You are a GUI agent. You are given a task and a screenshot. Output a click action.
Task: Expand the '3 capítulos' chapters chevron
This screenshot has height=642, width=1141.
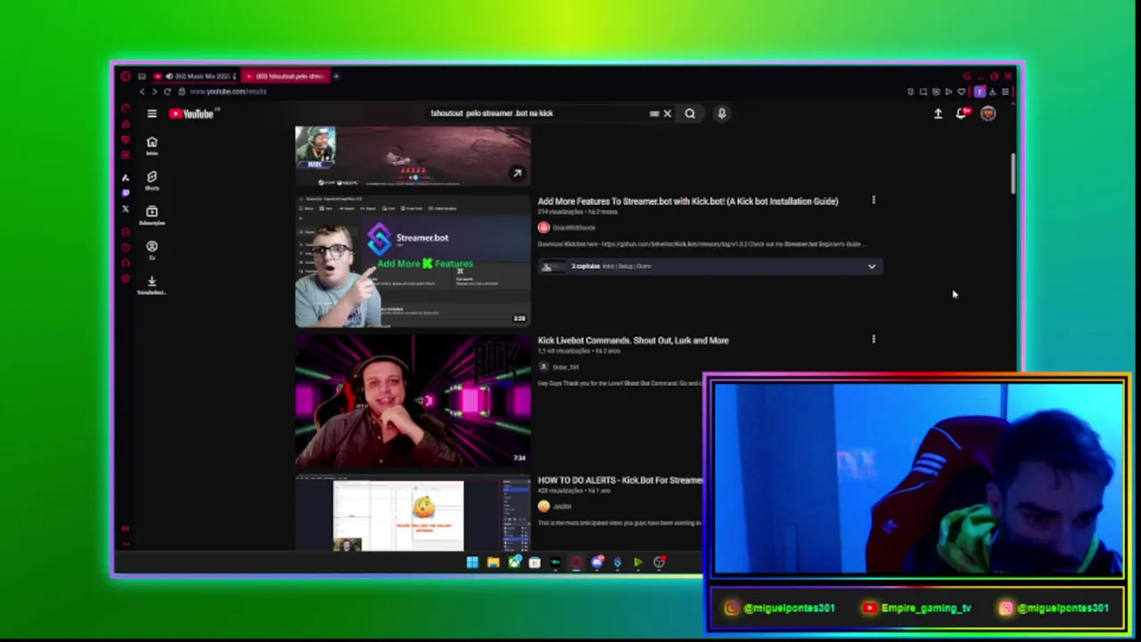click(x=872, y=266)
